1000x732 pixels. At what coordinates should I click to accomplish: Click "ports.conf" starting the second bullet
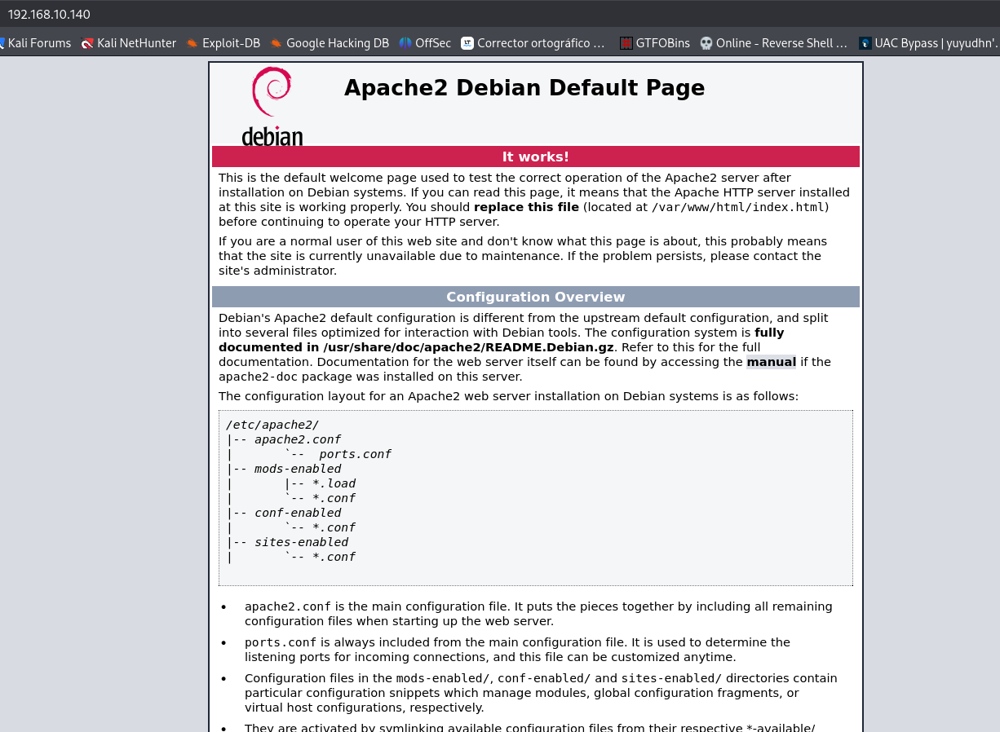click(281, 642)
